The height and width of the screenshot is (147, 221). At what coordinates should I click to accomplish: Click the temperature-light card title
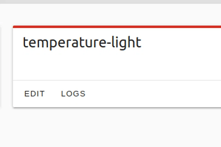click(82, 43)
